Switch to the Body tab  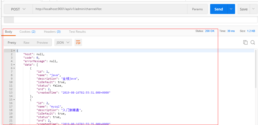click(x=8, y=32)
